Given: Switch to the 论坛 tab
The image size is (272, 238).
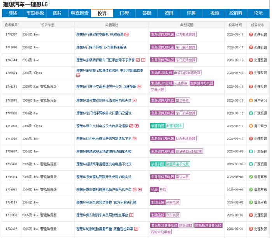Looking at the screenshot, I should [x=258, y=13].
